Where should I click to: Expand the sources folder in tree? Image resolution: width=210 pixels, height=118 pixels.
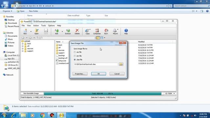pyautogui.click(x=23, y=49)
